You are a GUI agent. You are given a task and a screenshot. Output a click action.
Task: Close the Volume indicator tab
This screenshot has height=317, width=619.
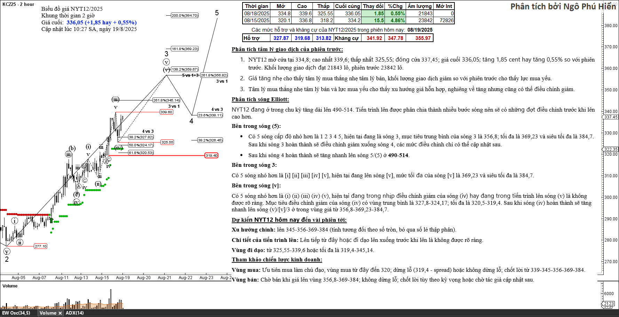click(x=60, y=313)
